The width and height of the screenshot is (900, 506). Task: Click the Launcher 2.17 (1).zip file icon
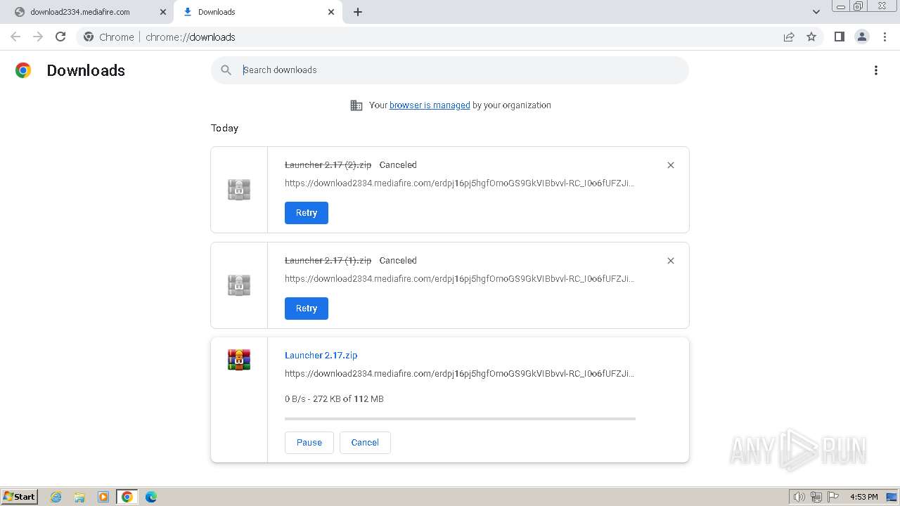click(x=239, y=285)
